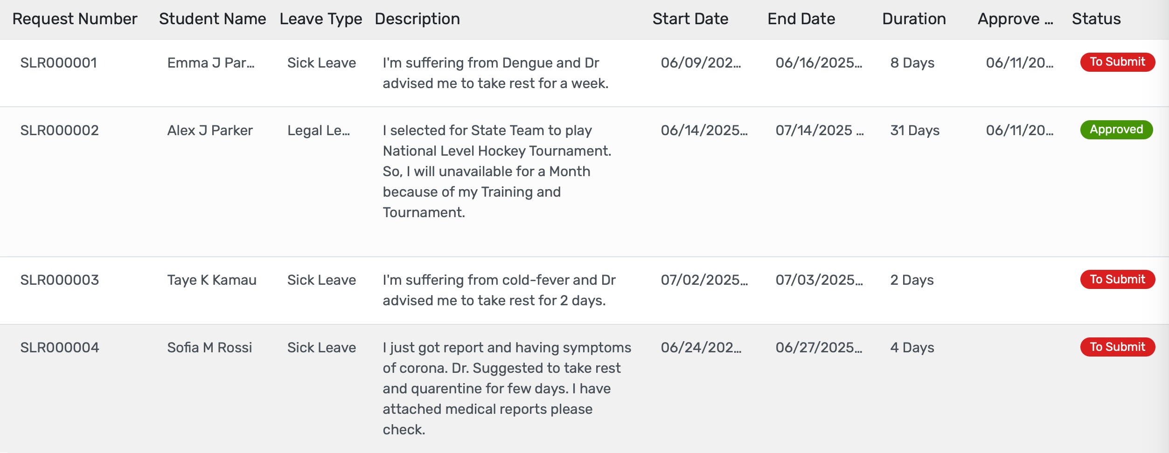Click the green Approved status badge
Screen dimensions: 1169x453
[1116, 130]
